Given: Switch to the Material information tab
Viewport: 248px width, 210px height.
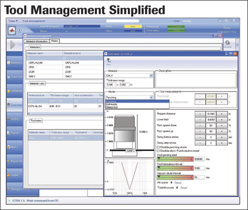Looking at the screenshot, I should point(37,41).
